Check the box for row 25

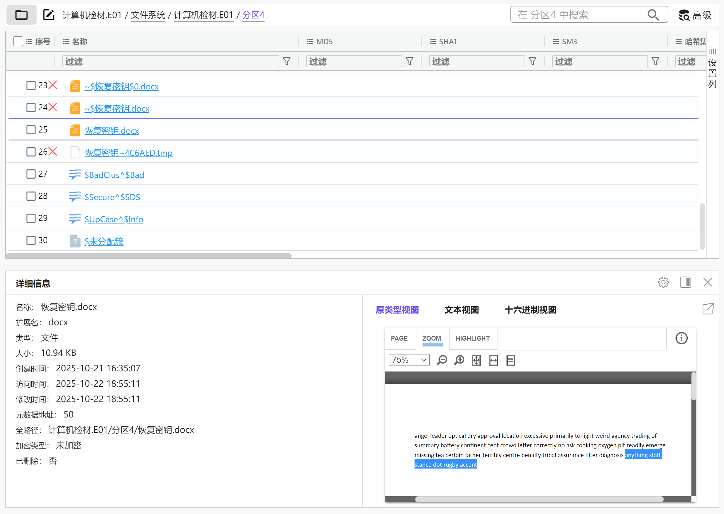(x=31, y=130)
